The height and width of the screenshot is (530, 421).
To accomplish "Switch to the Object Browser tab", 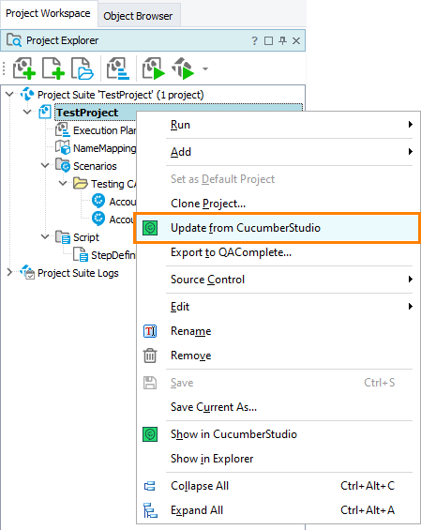I will click(138, 16).
